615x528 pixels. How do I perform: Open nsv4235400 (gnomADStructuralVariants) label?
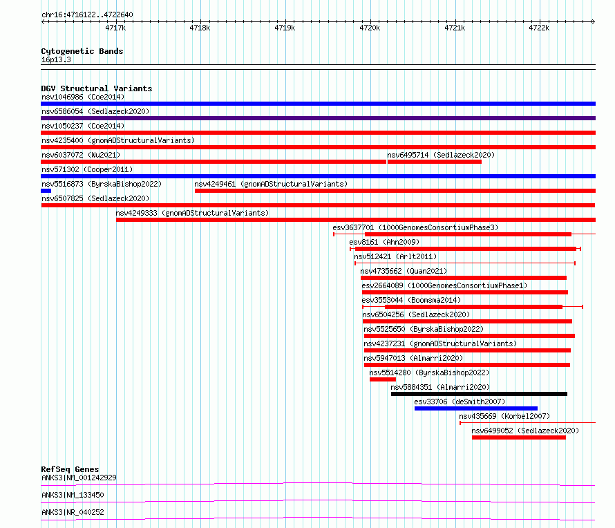click(x=118, y=140)
